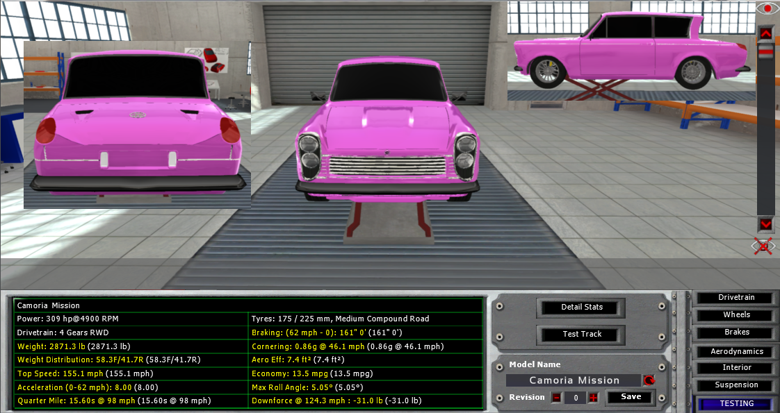The height and width of the screenshot is (413, 780).
Task: Click the red eye view icon
Action: pyautogui.click(x=767, y=8)
